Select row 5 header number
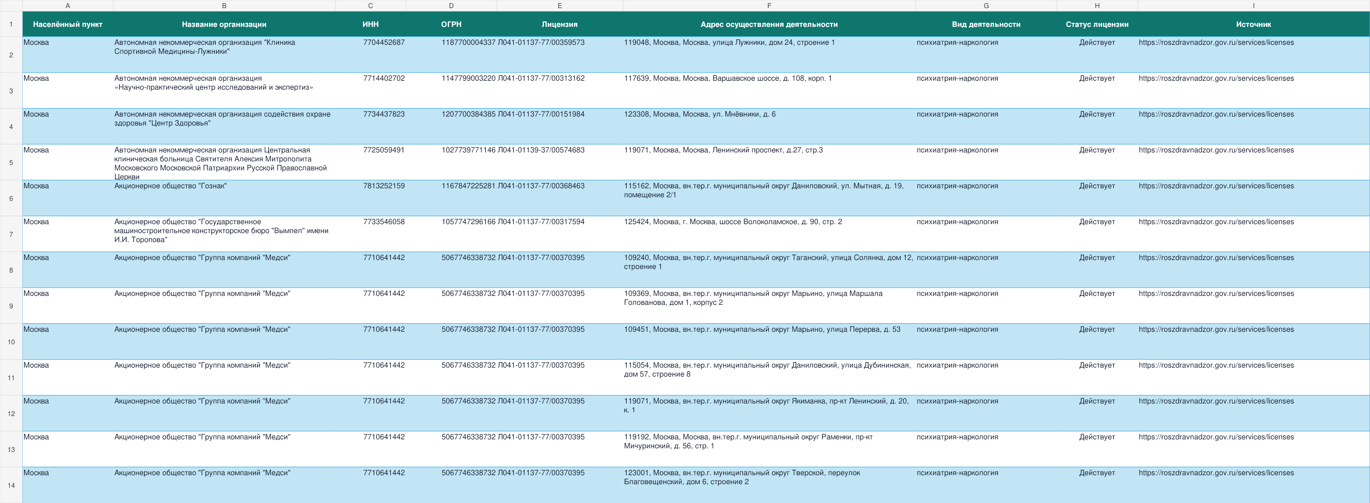Screen dimensions: 1370x503 coord(11,162)
